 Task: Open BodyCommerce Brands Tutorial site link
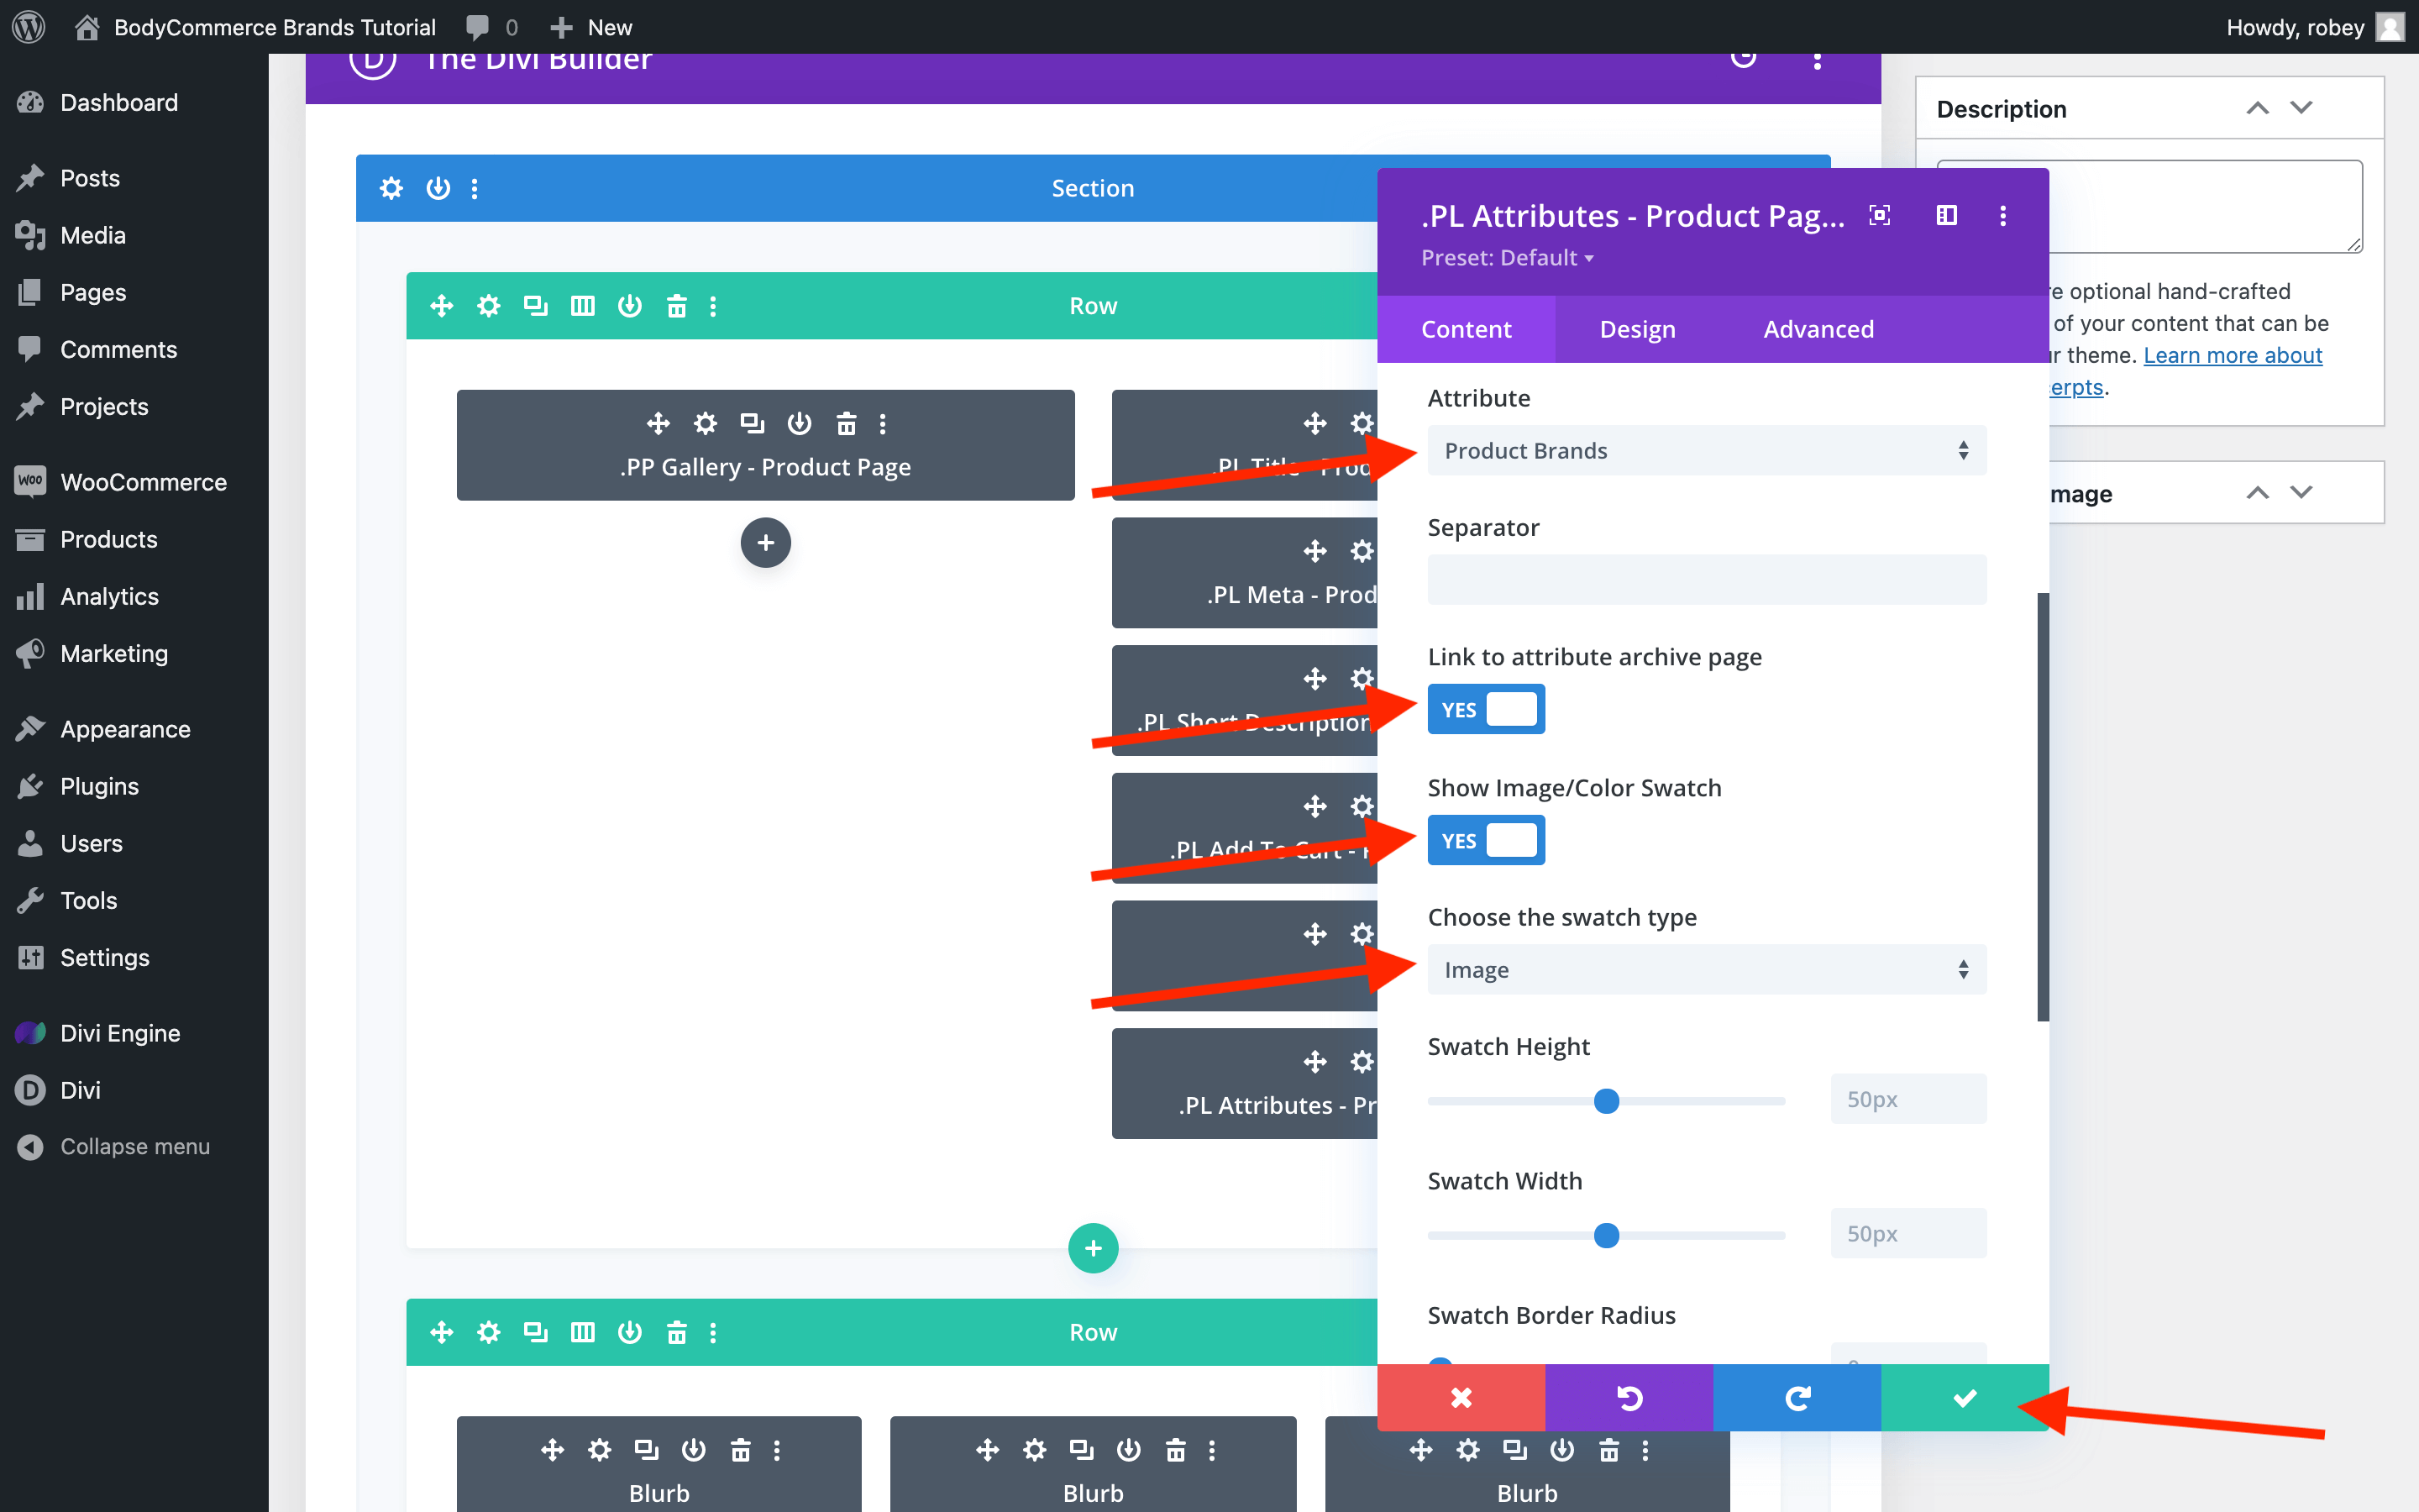[256, 27]
